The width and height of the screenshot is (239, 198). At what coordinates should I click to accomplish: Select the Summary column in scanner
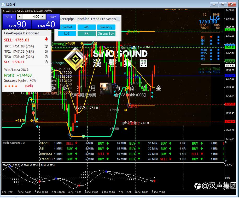pos(106,27)
